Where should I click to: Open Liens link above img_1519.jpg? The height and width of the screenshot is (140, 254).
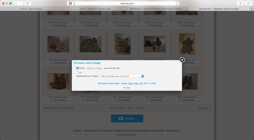tap(161, 97)
